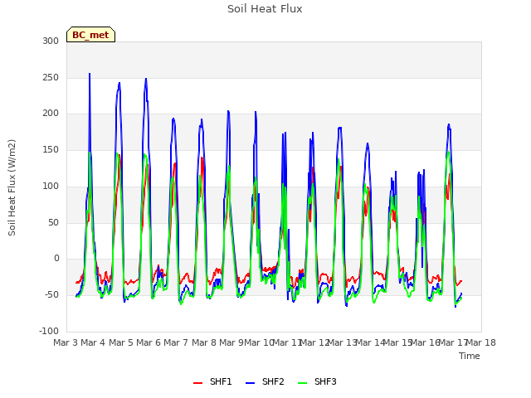Click the -100 y-axis label
531x398 pixels.
(49, 331)
